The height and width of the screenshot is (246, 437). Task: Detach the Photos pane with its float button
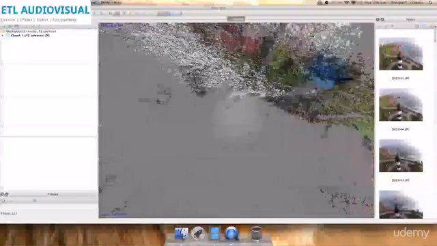382,20
